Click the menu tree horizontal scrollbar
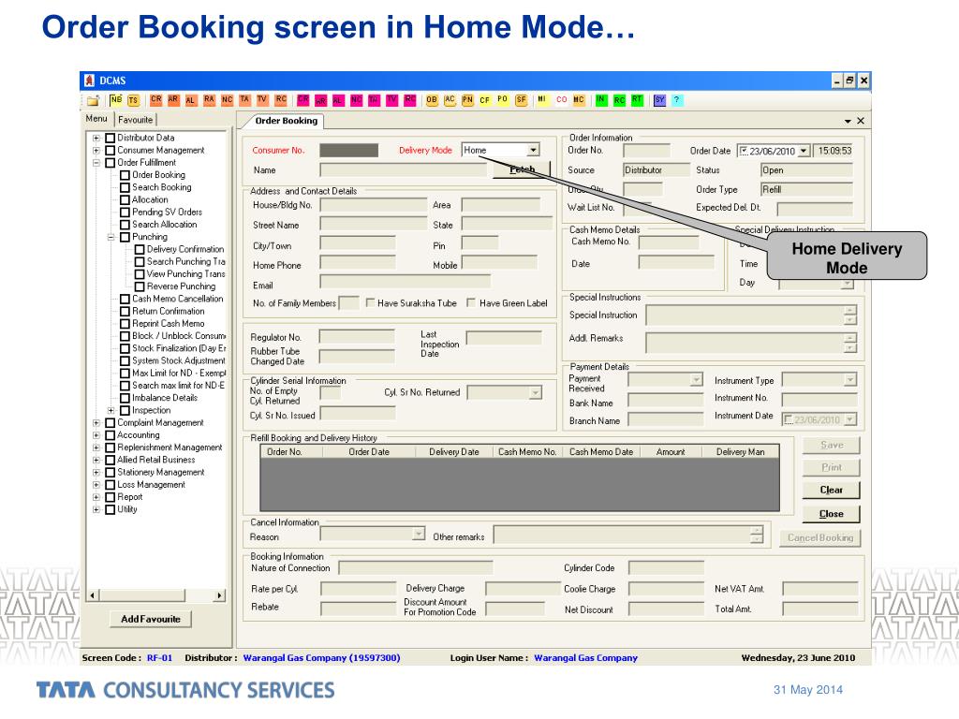The height and width of the screenshot is (719, 959). [x=156, y=594]
